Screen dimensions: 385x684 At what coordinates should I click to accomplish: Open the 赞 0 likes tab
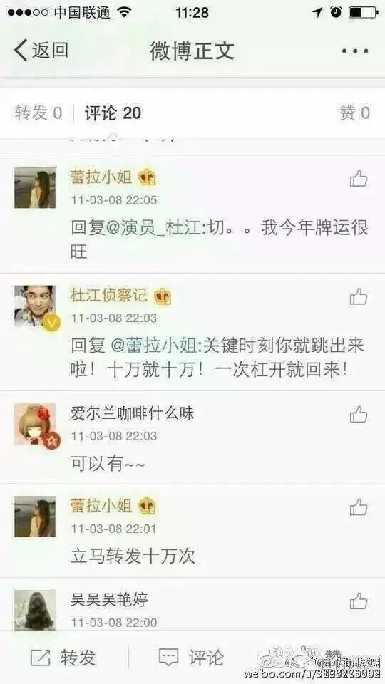pos(355,113)
